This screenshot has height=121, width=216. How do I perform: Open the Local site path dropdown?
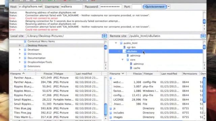(104, 36)
